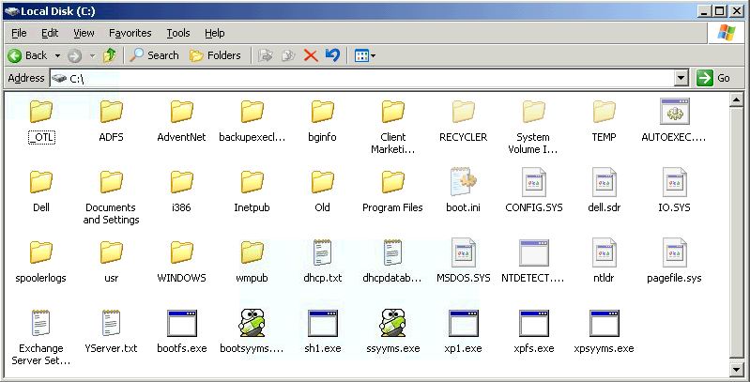Image resolution: width=750 pixels, height=382 pixels.
Task: Click the vertical scrollbar down arrow
Action: [x=737, y=369]
